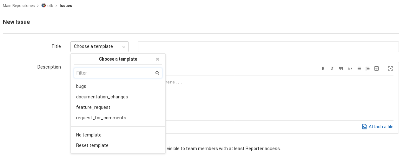The image size is (403, 159).
Task: Open the Main Repositories breadcrumb link
Action: tap(19, 6)
